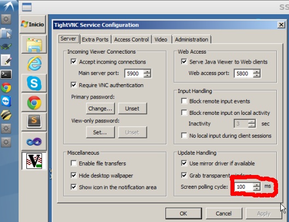The image size is (289, 222).
Task: Switch to the Server tab
Action: [68, 39]
